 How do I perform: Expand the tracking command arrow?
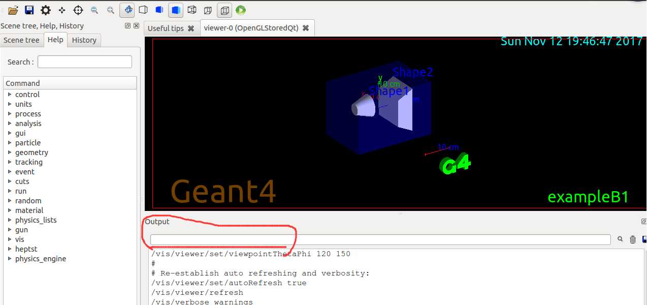click(x=10, y=162)
